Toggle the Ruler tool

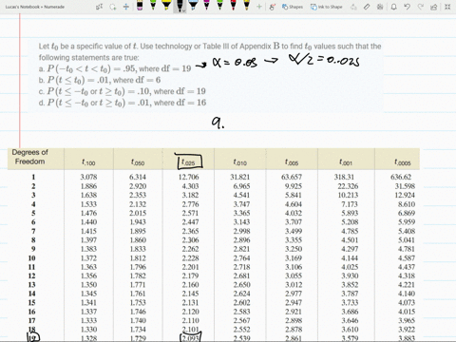(x=367, y=7)
